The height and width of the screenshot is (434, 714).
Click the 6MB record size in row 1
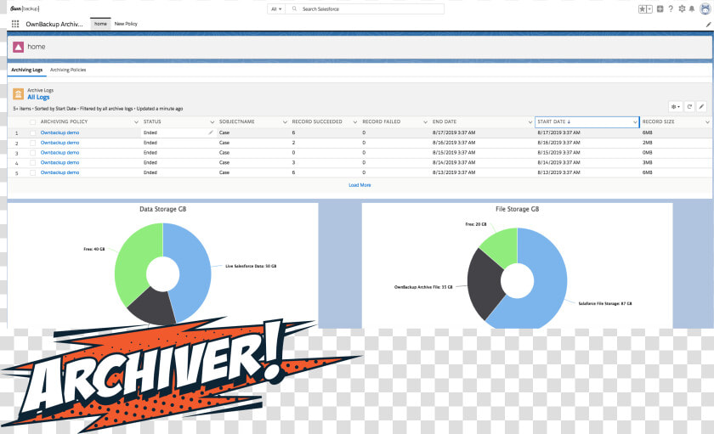coord(647,132)
